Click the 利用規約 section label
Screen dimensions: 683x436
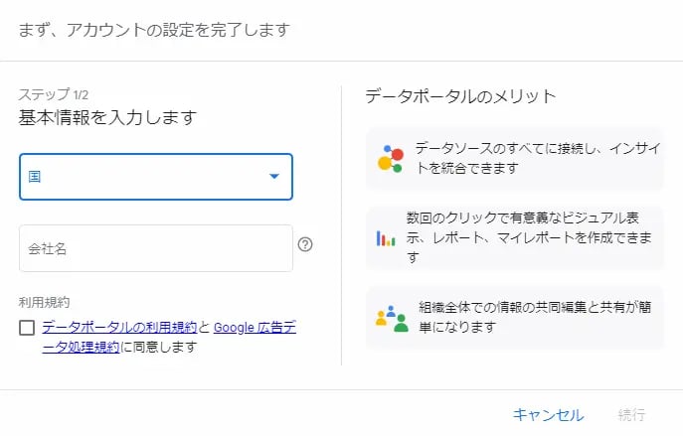click(x=45, y=301)
